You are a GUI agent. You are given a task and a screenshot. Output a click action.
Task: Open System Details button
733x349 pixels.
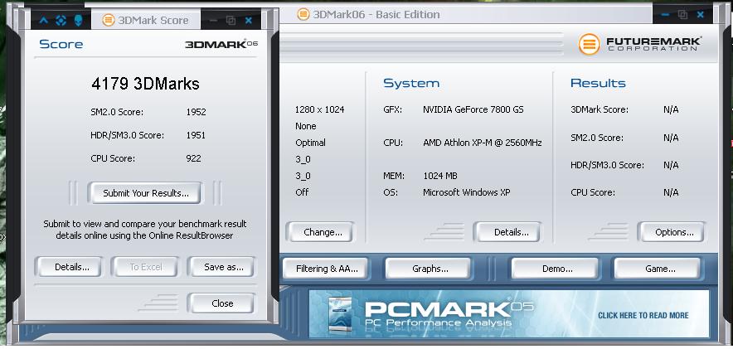(x=508, y=232)
